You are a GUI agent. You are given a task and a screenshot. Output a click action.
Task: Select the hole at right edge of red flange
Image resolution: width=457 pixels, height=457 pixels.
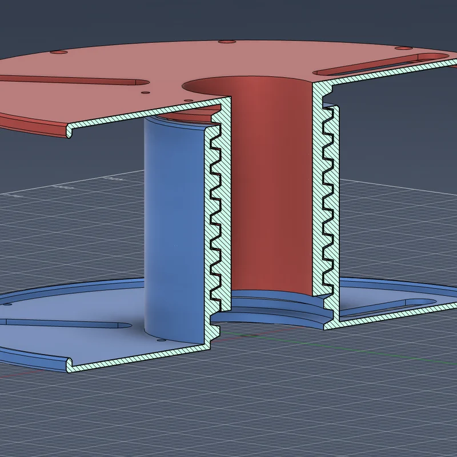pos(404,48)
